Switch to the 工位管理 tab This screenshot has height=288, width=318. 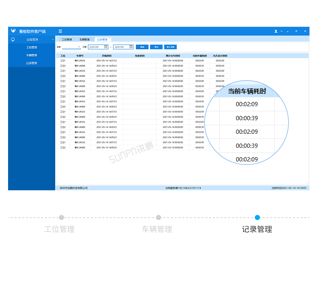coord(67,40)
